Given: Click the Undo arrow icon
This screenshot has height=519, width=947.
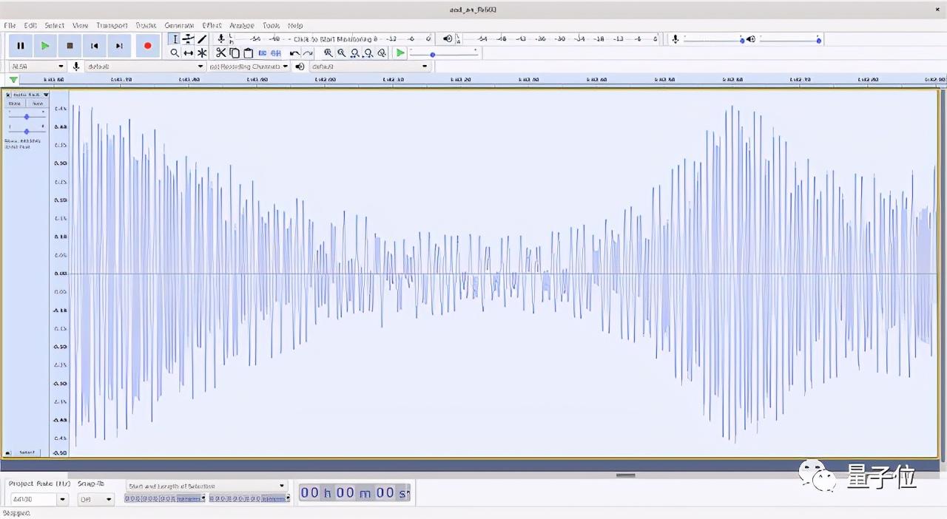Looking at the screenshot, I should pos(294,53).
